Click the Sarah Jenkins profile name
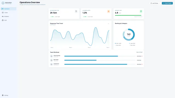 [x=8, y=2]
